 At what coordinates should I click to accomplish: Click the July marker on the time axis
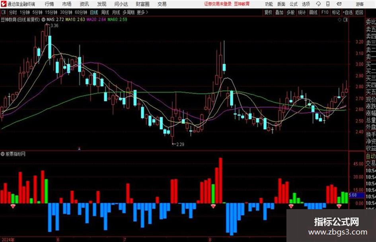pos(125,240)
